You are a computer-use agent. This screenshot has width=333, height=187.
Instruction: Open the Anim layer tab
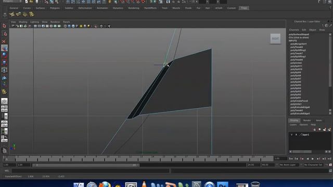coord(319,121)
